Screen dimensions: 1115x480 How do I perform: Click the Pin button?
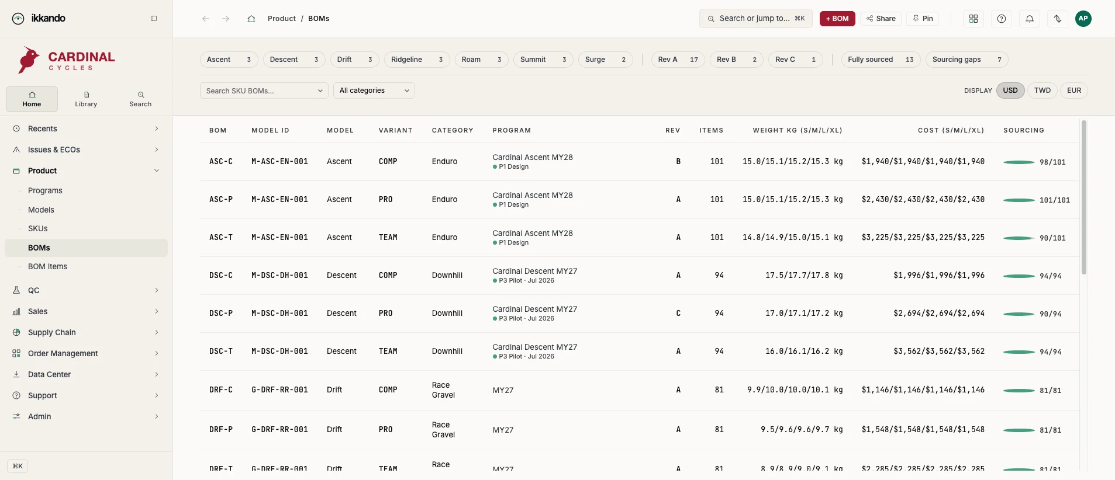click(923, 19)
